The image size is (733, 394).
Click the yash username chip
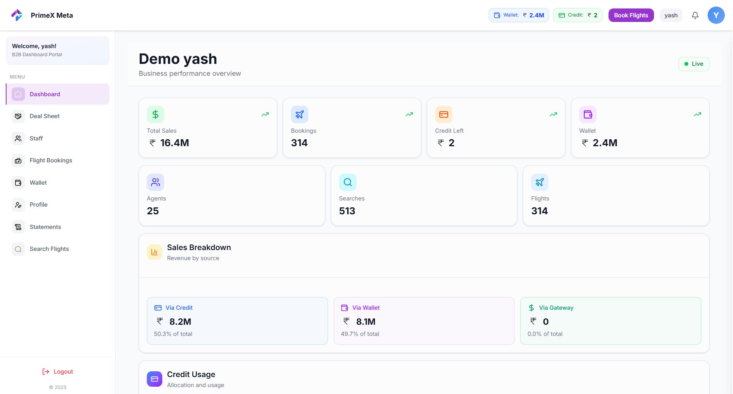point(671,15)
